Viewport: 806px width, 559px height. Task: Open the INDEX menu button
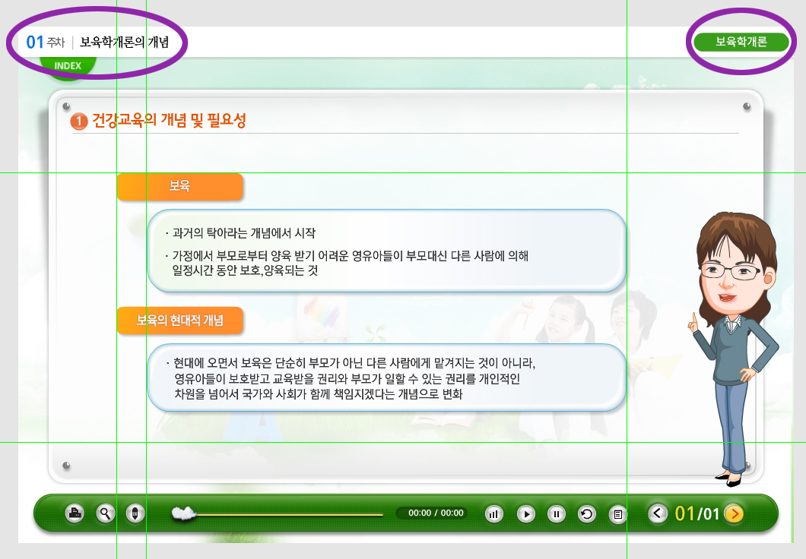[x=68, y=66]
